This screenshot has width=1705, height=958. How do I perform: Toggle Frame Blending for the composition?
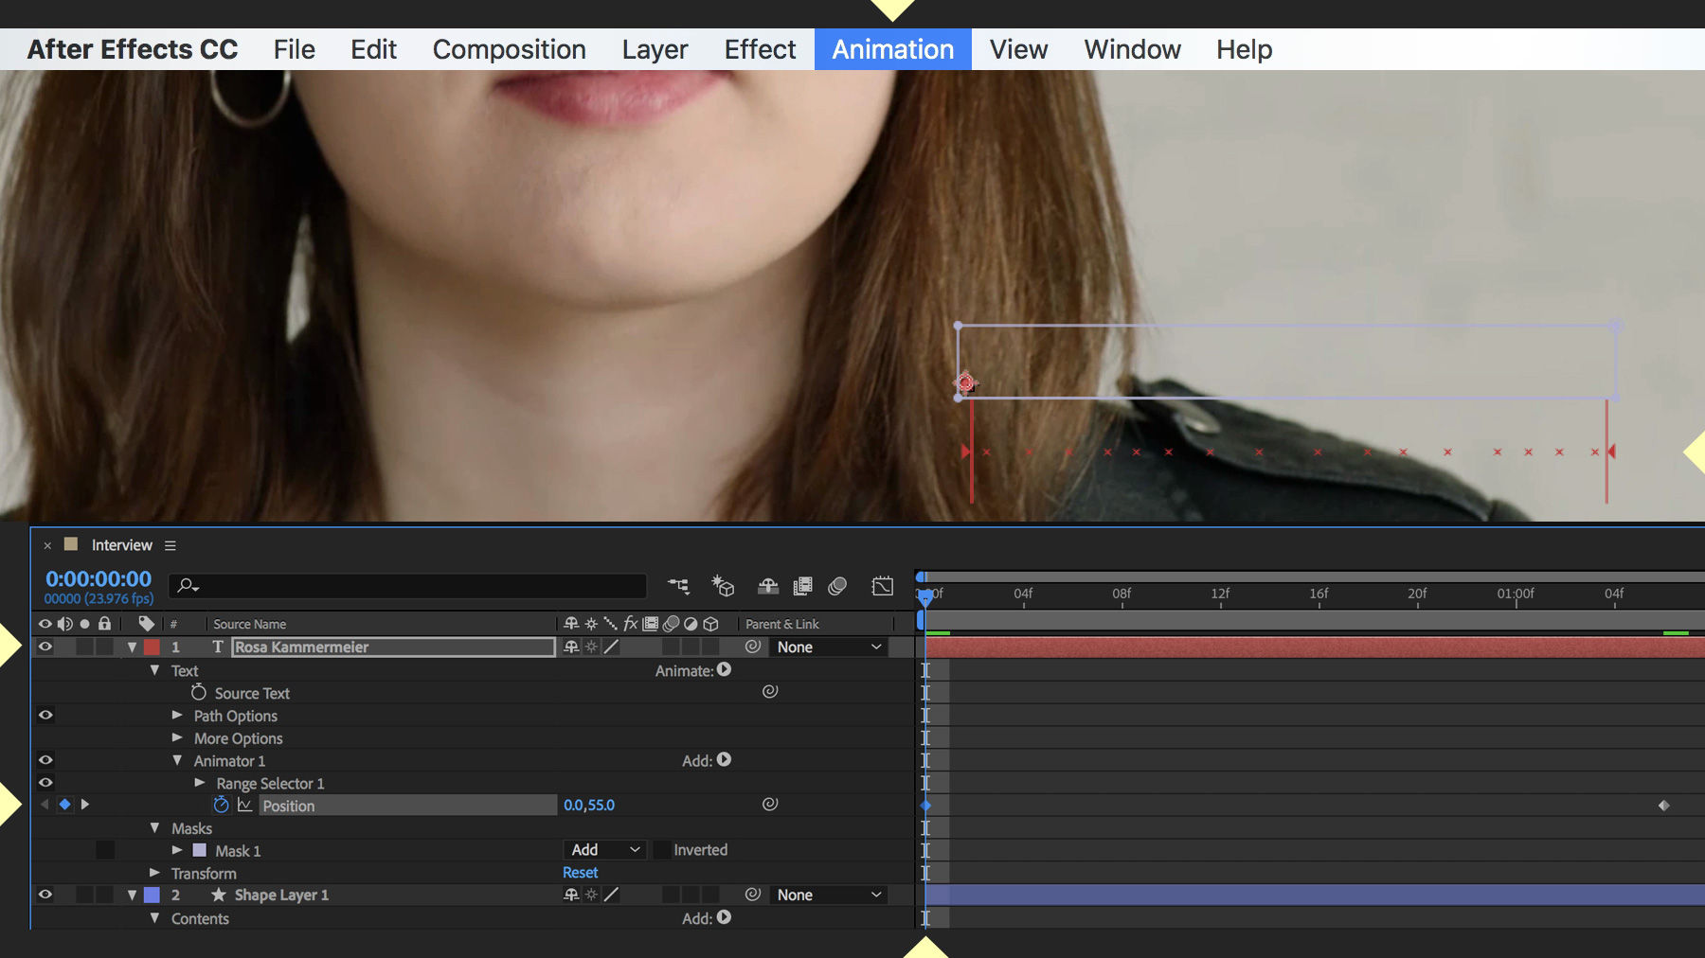pyautogui.click(x=802, y=585)
